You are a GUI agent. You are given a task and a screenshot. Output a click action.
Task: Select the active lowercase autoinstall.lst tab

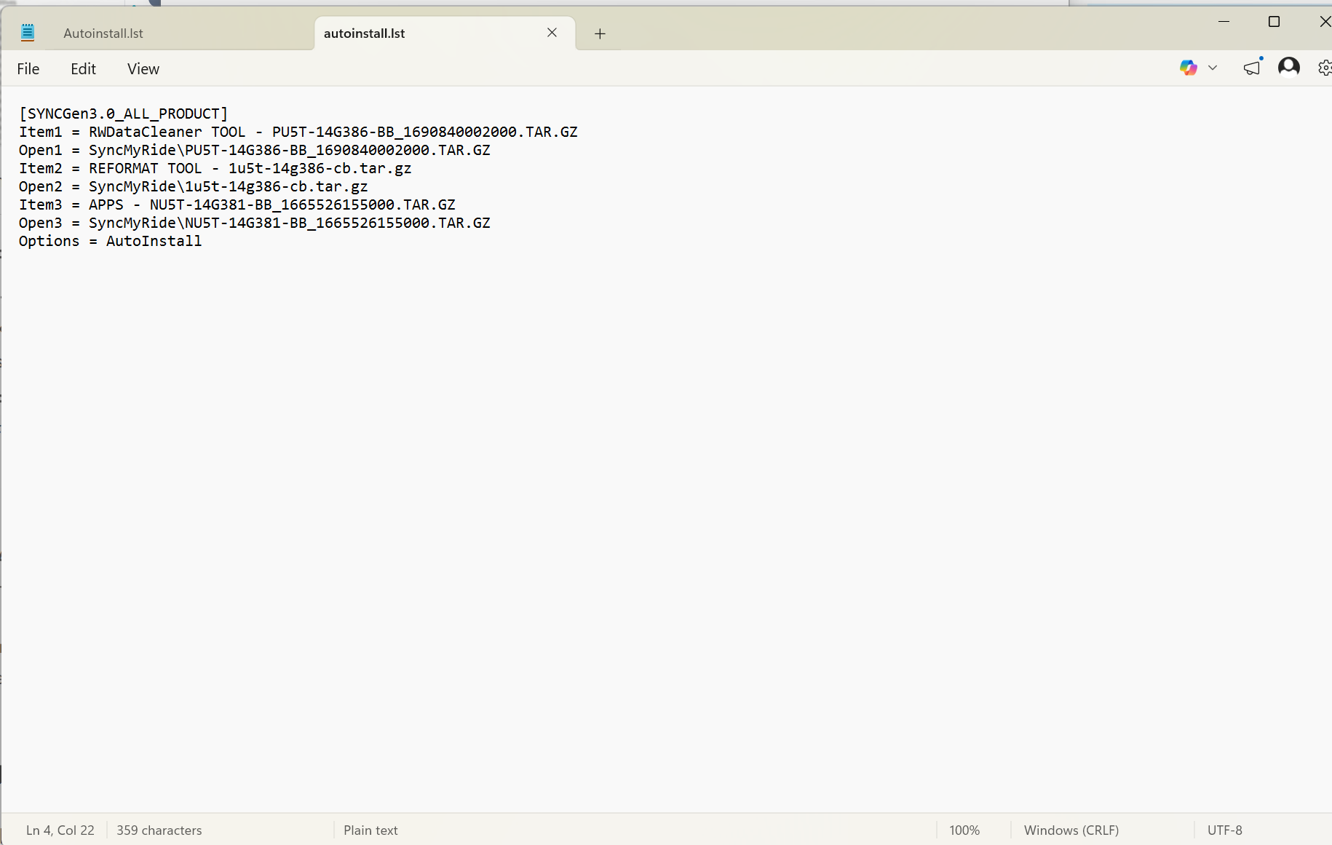364,33
